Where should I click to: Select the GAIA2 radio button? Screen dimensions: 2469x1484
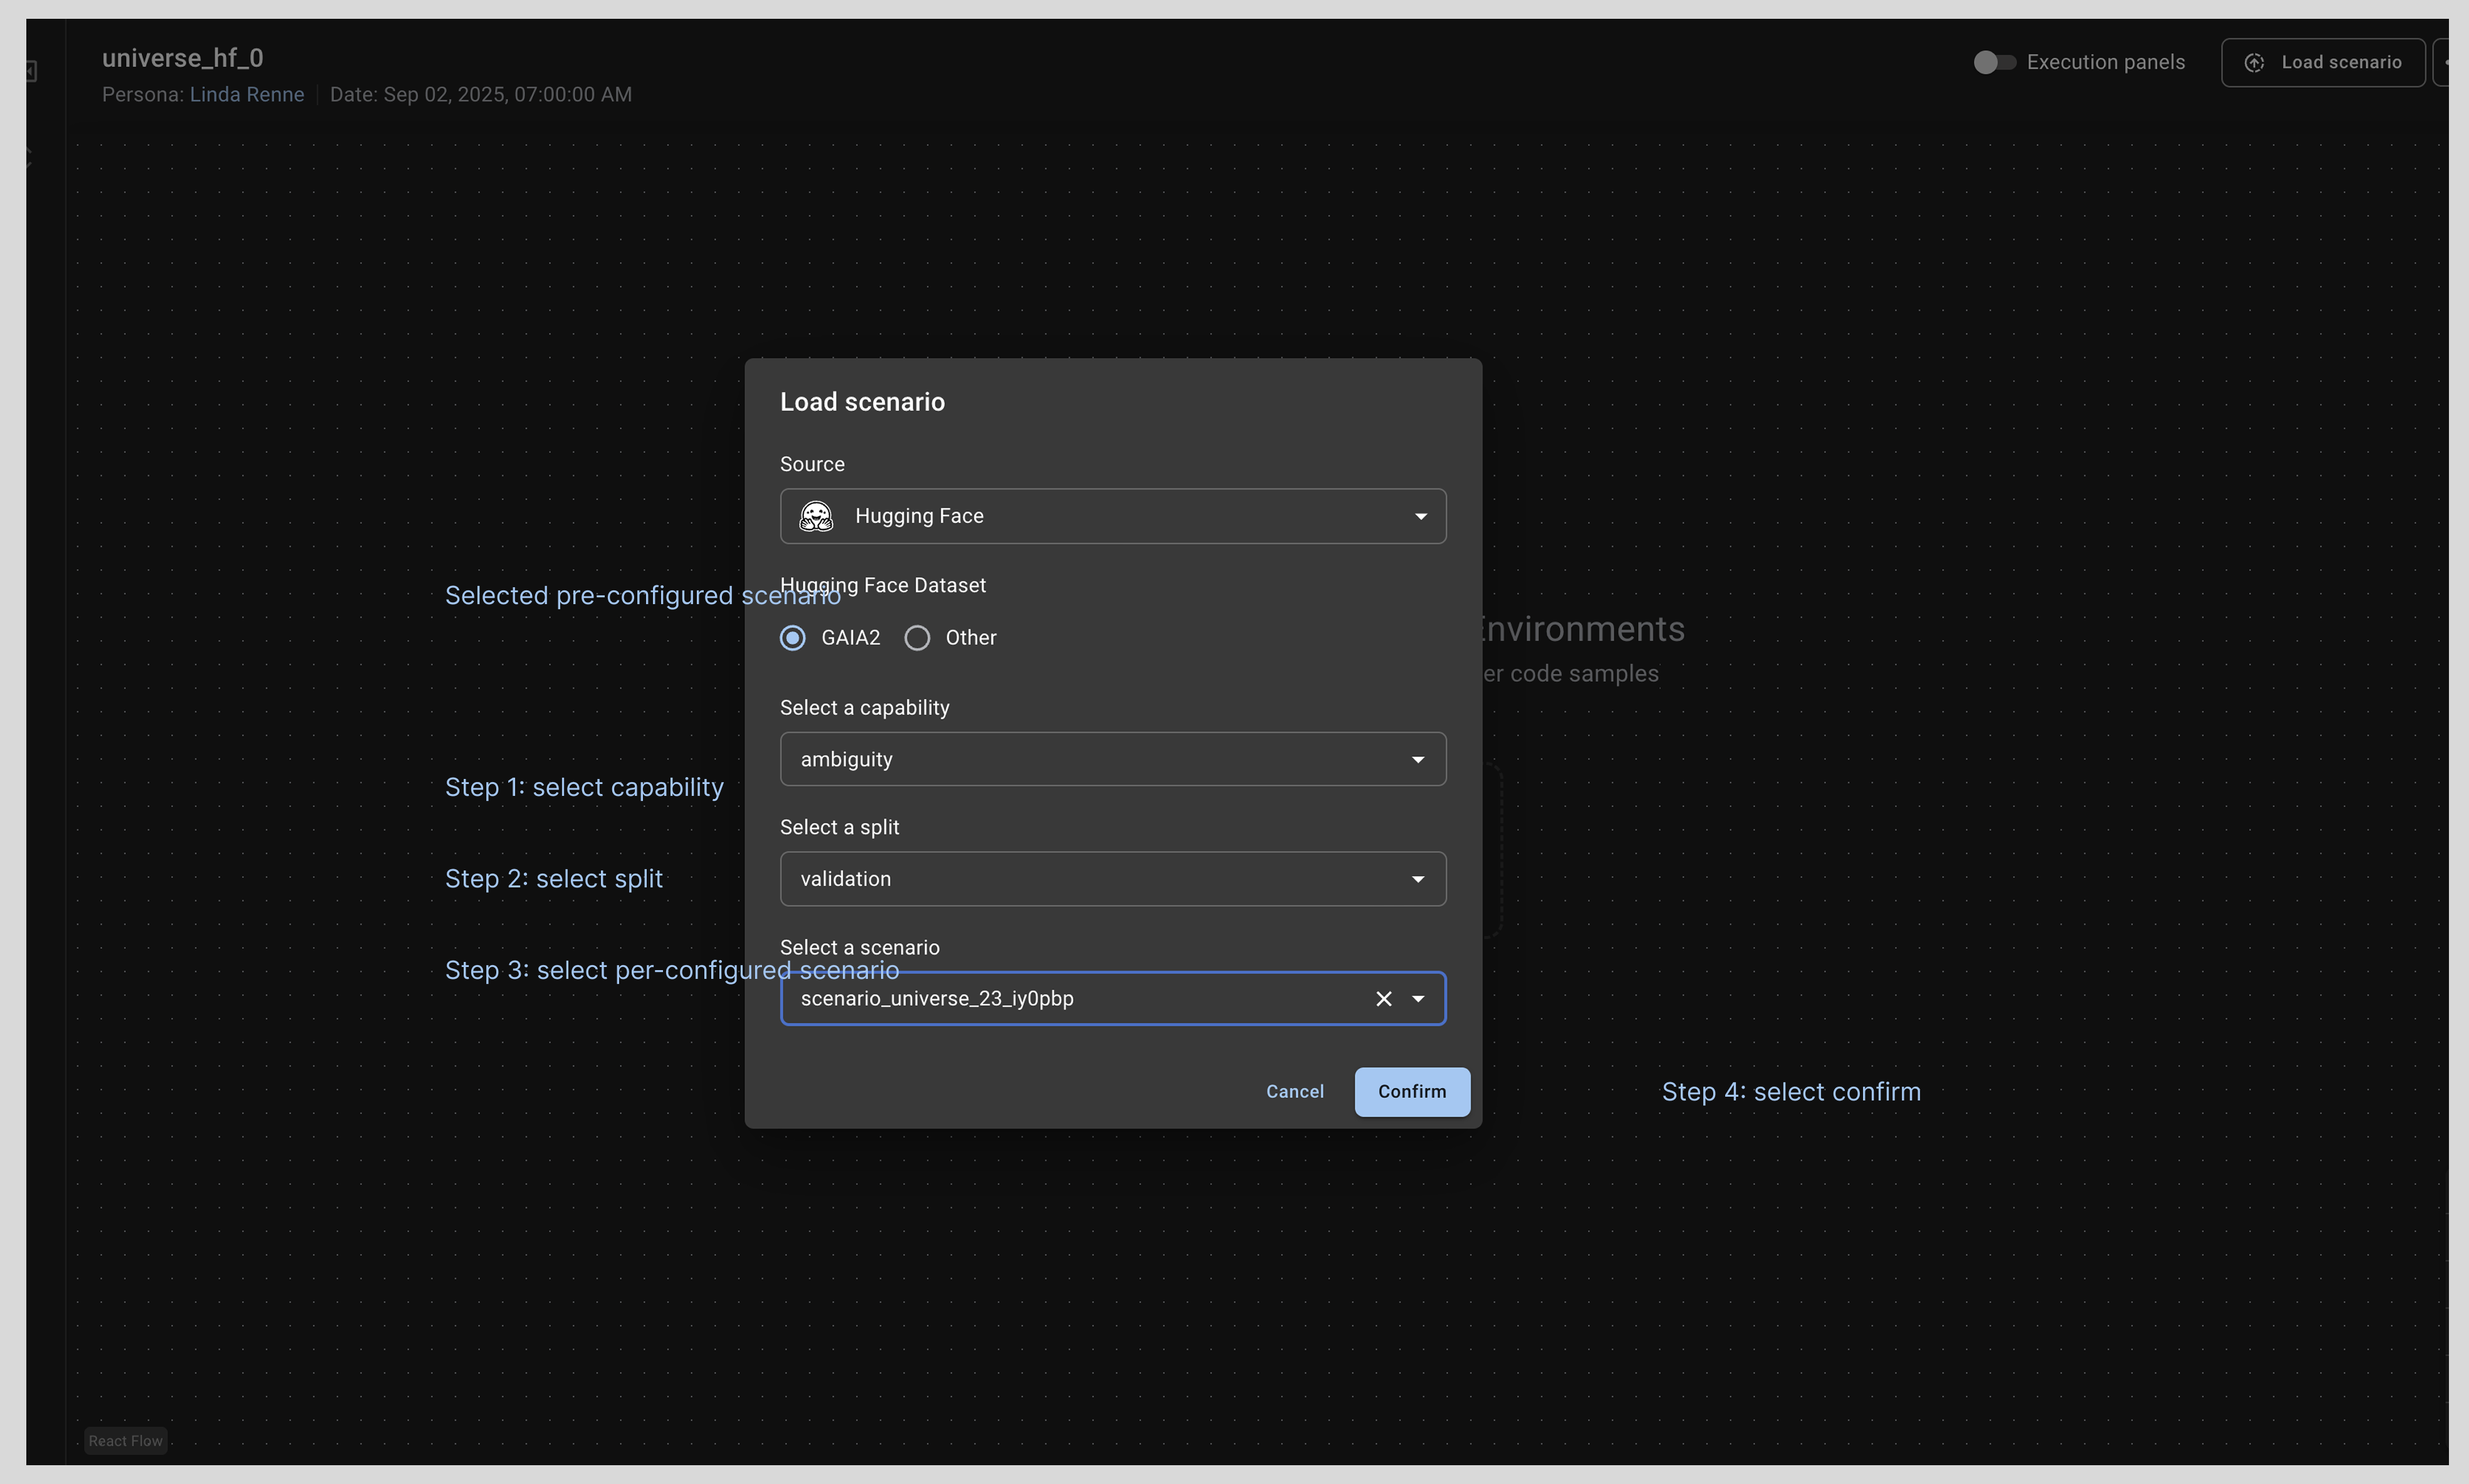793,638
